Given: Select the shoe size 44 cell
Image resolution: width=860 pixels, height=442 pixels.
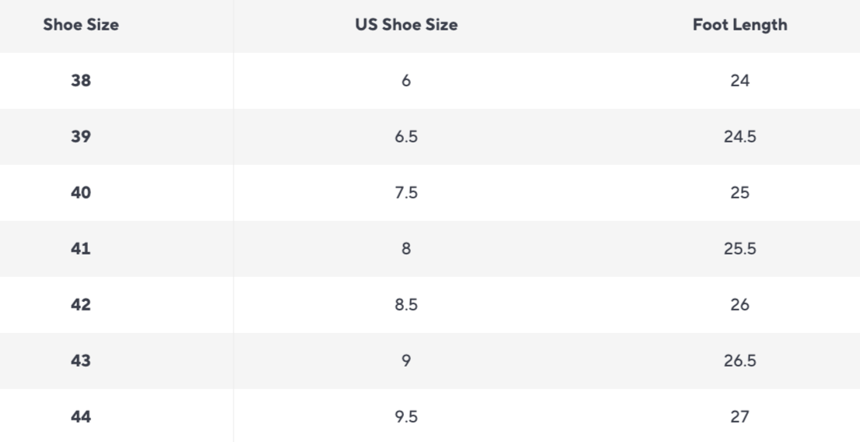Looking at the screenshot, I should 81,417.
